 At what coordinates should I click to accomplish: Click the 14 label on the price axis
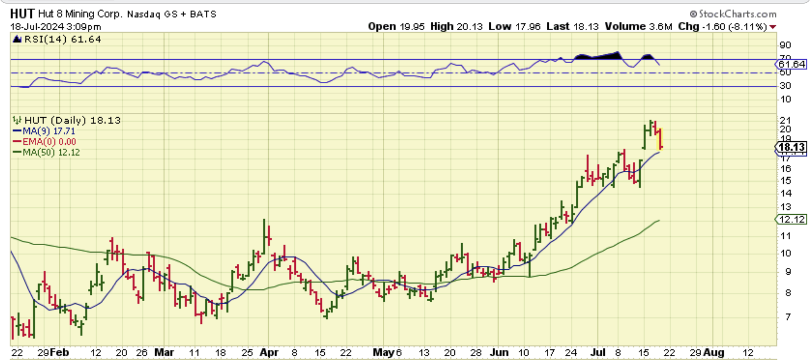785,194
